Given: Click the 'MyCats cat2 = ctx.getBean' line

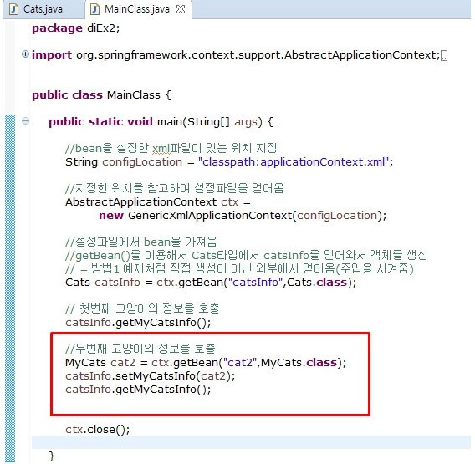Looking at the screenshot, I should (x=206, y=363).
